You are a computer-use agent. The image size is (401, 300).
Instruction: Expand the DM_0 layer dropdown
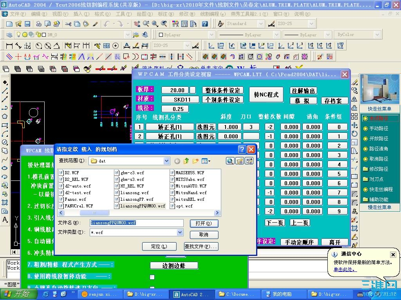[x=128, y=34]
